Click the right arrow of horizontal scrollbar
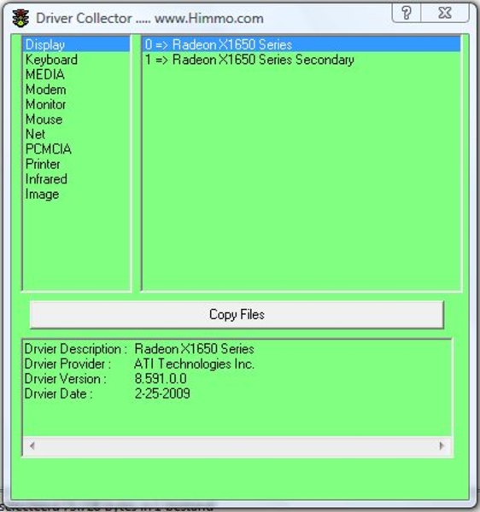 (x=442, y=445)
